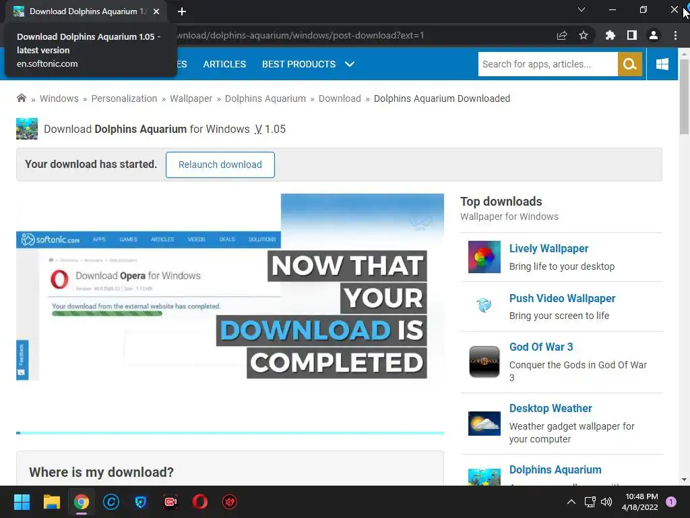Viewport: 690px width, 518px height.
Task: Click the Dolphins Aquarium app icon beside title
Action: point(27,129)
